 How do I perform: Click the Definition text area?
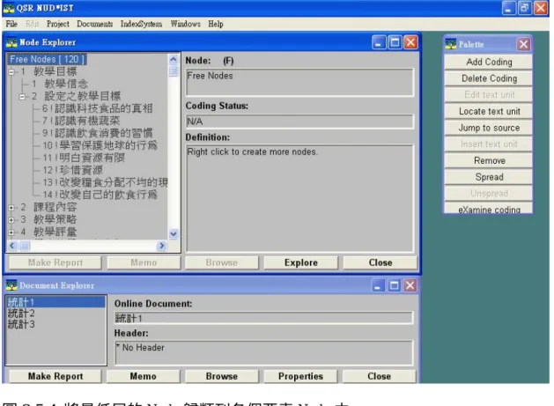pyautogui.click(x=299, y=198)
